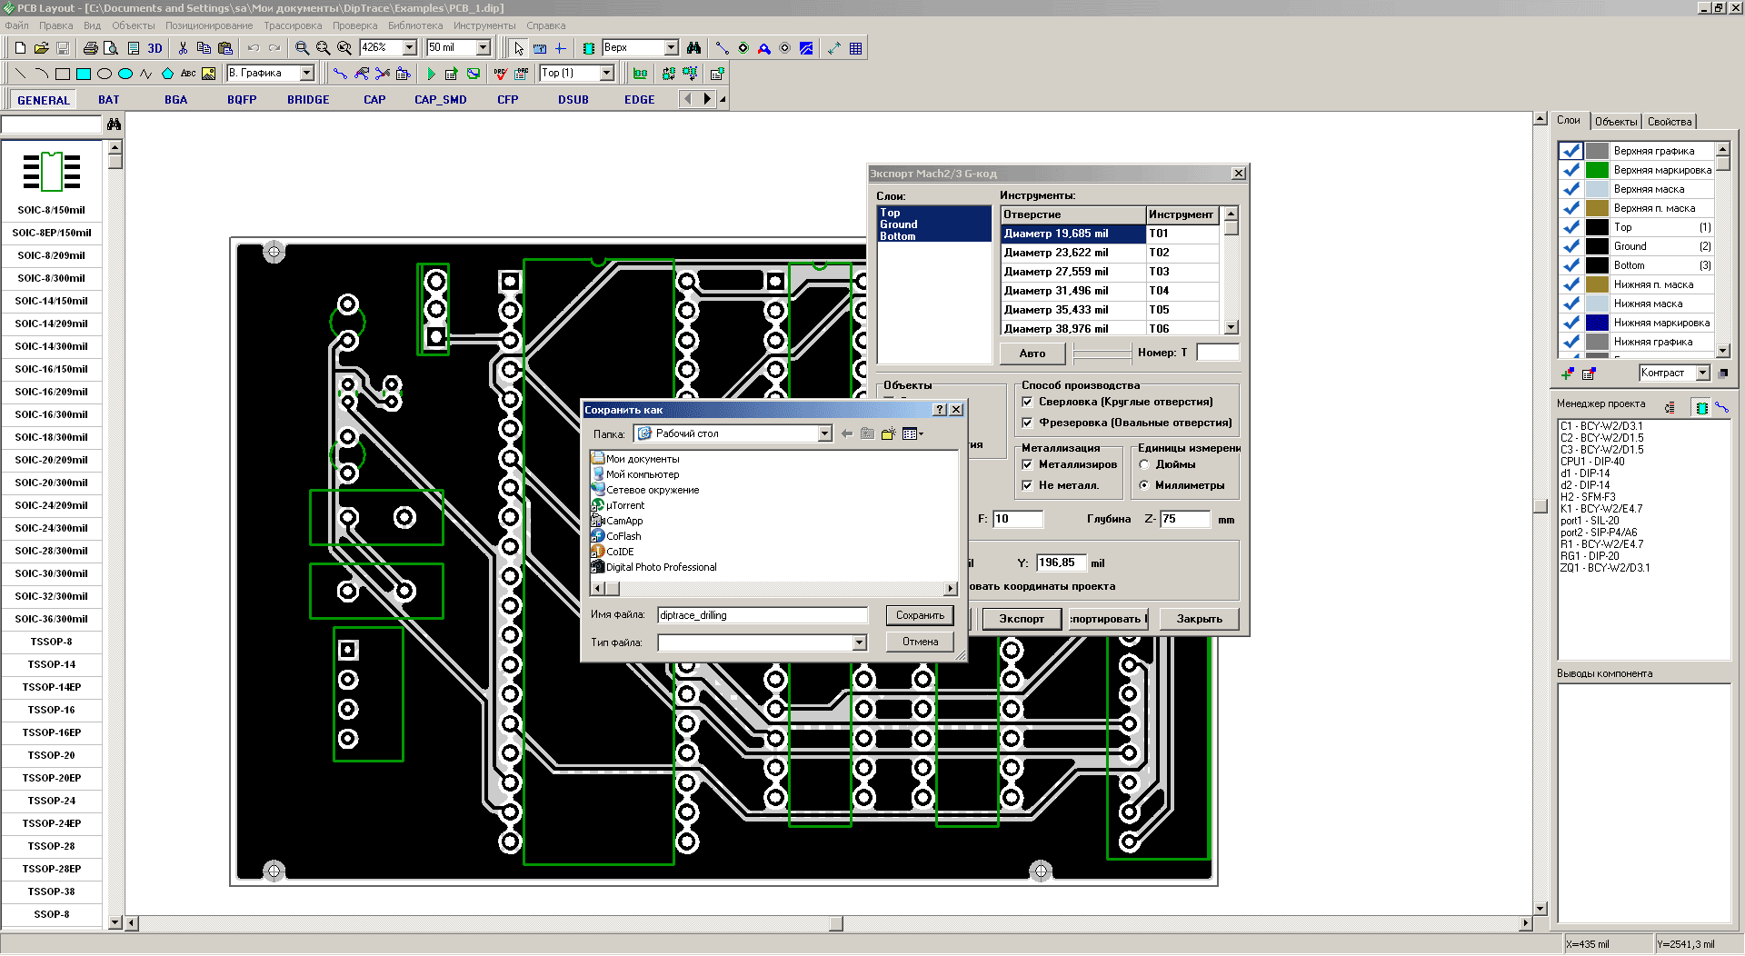Toggle the Фрезеровка (Овальные отверстия) checkbox
Screen dimensions: 1745x956
coord(1027,423)
